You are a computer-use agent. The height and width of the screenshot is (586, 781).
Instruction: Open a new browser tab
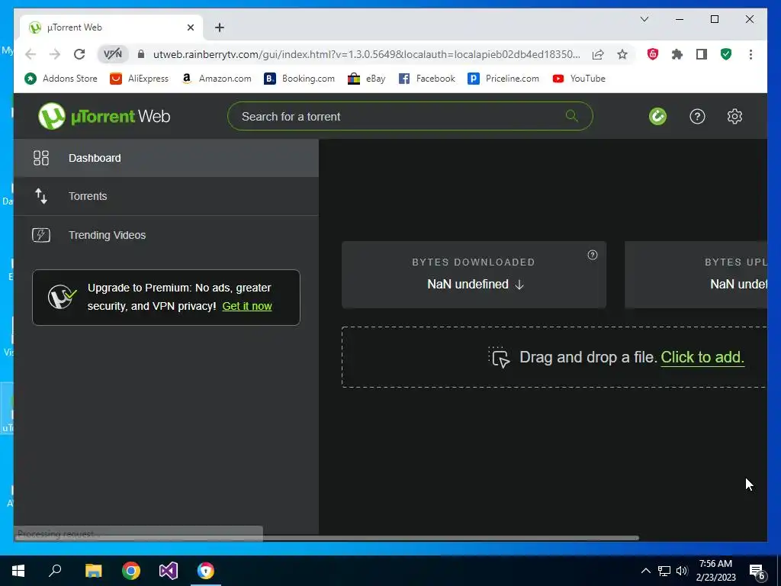(x=220, y=27)
